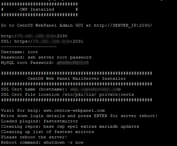Click 'Go to CentOS WebPanel Admin GUI' text
Viewport: 177px width, 146px height.
[42, 26]
